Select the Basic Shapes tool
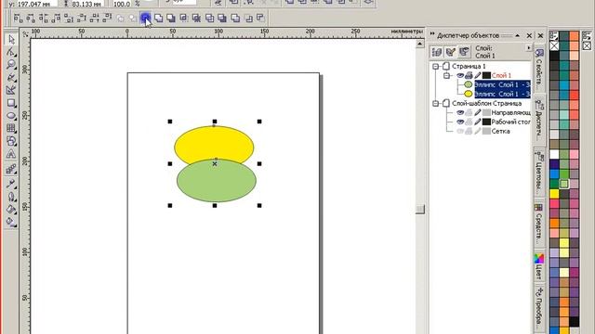The image size is (595, 334). pos(11,141)
